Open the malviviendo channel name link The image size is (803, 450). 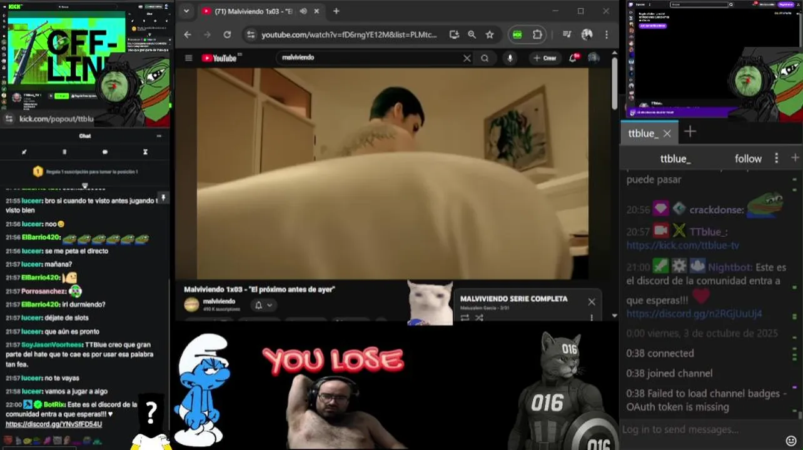pyautogui.click(x=219, y=301)
